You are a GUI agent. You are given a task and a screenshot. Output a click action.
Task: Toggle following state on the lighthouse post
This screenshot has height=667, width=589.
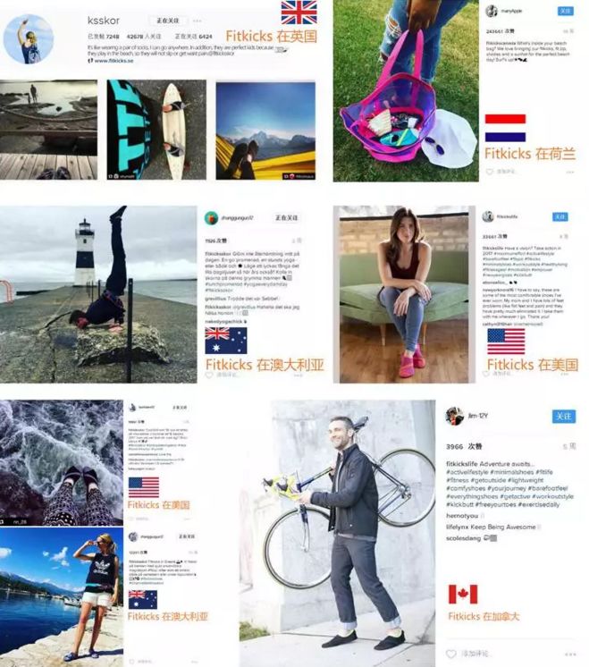(x=286, y=218)
